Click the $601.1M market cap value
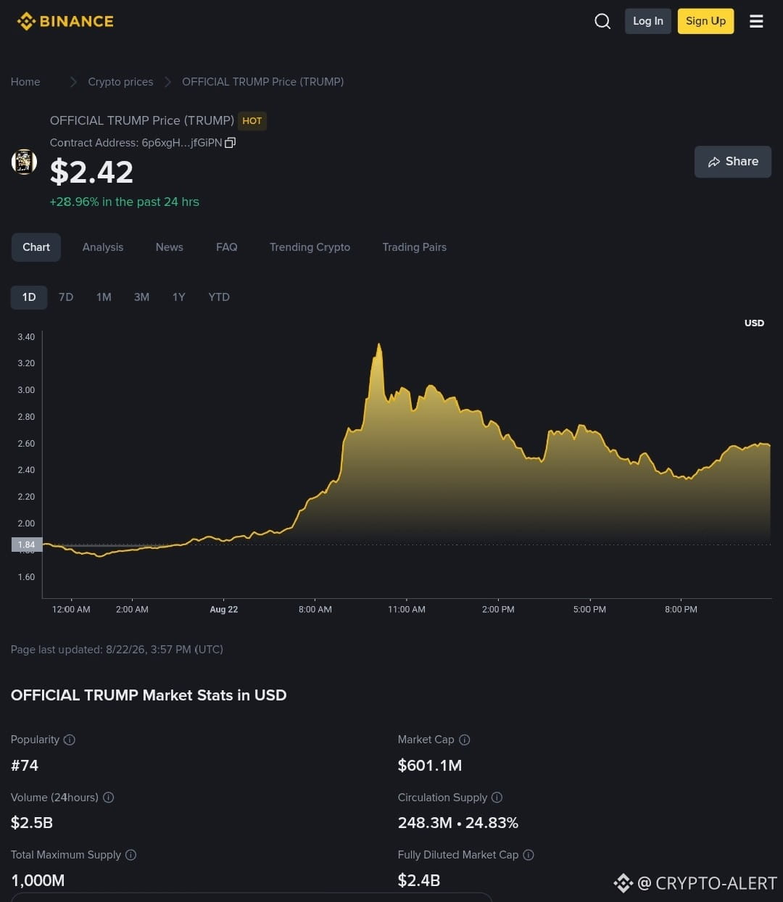 (x=430, y=765)
